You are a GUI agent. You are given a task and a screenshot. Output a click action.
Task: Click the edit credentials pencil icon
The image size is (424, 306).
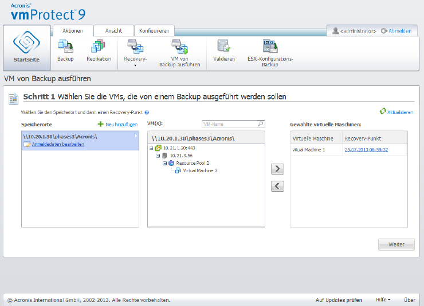point(27,144)
